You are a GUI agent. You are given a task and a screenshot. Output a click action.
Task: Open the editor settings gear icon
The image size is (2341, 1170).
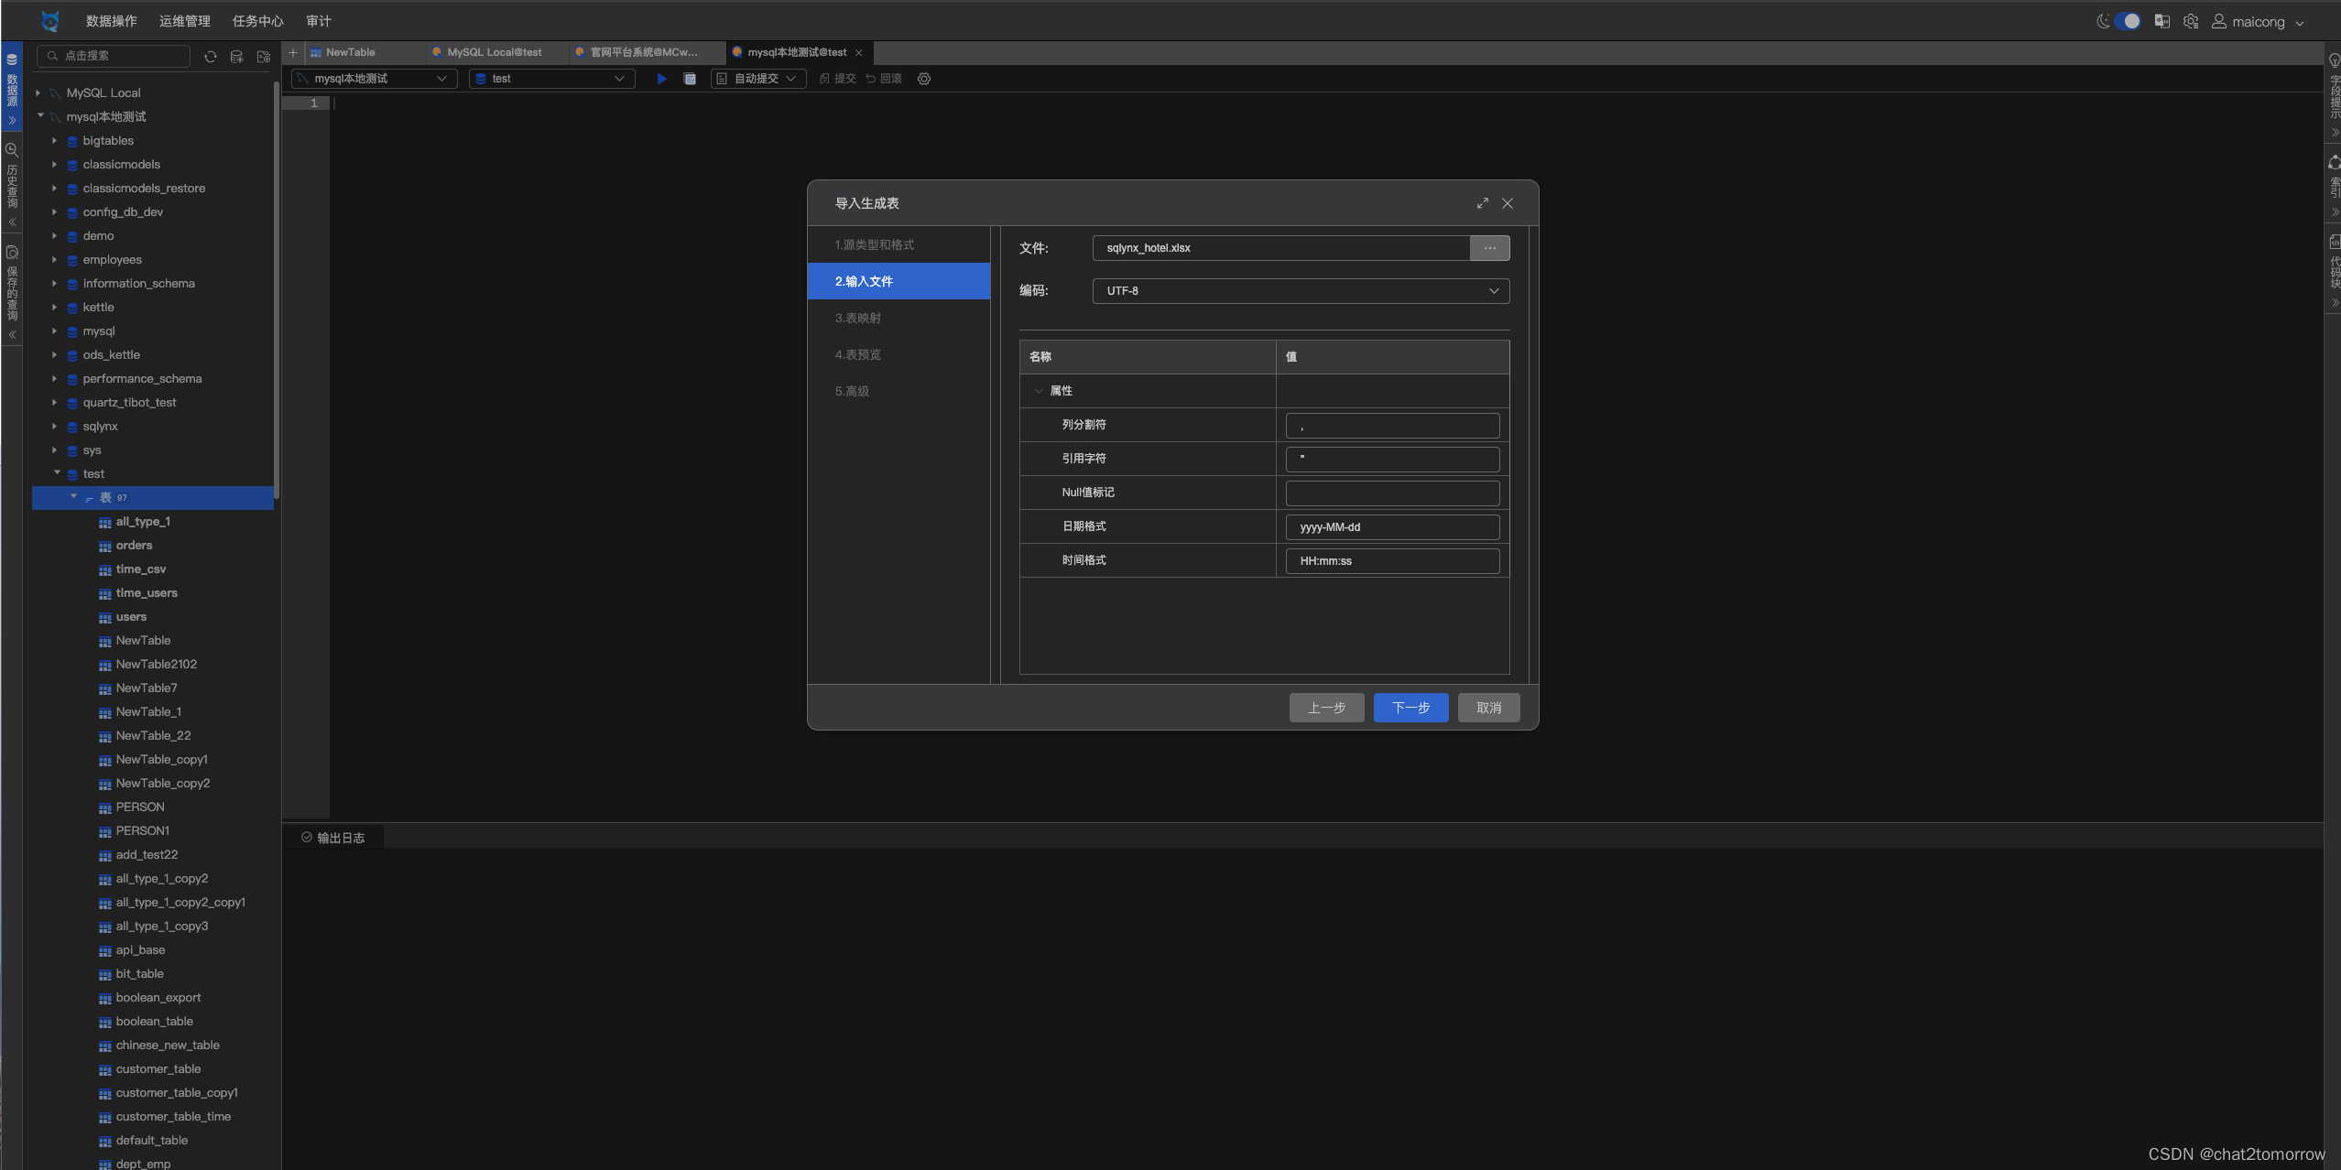924,79
